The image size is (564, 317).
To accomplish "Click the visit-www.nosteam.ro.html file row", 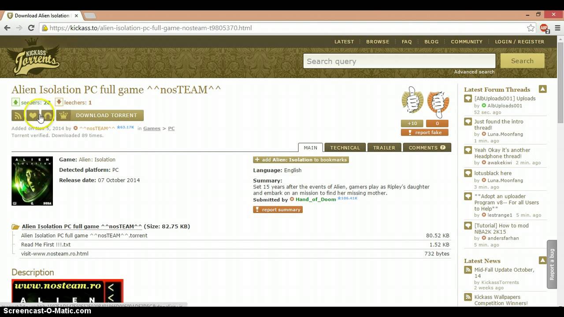I will tap(235, 254).
